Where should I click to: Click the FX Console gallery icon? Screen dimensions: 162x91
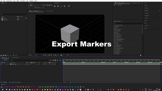(58, 6)
